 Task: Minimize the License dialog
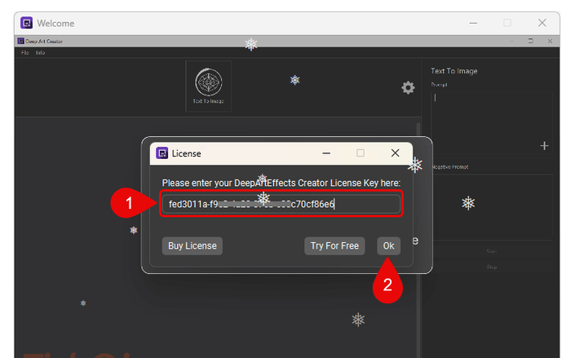pyautogui.click(x=325, y=153)
